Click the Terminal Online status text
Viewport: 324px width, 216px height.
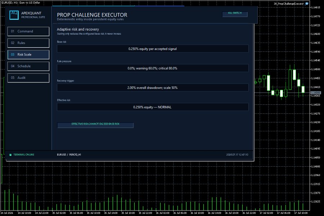click(24, 154)
